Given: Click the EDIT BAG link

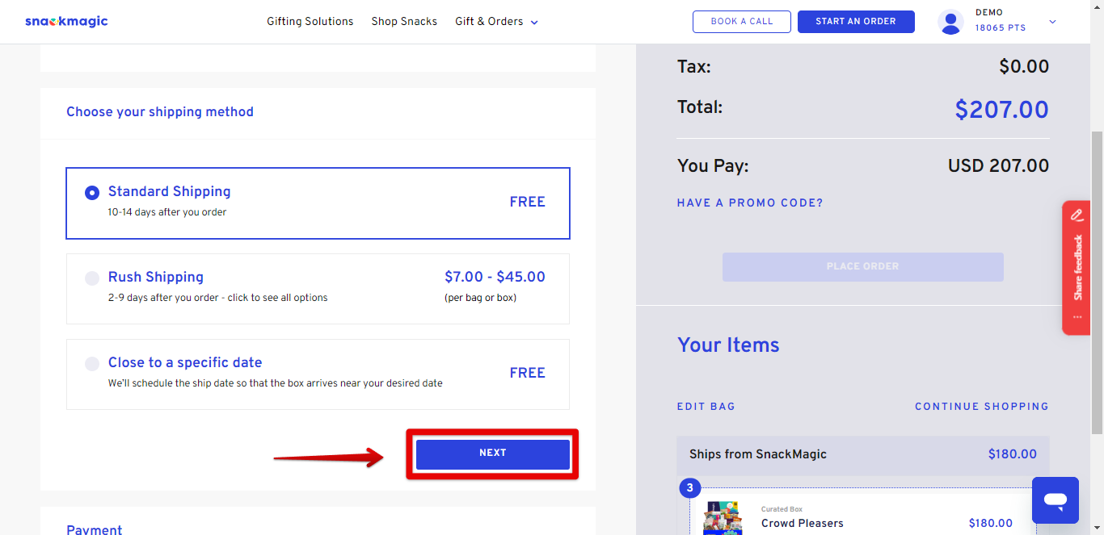Looking at the screenshot, I should [706, 407].
